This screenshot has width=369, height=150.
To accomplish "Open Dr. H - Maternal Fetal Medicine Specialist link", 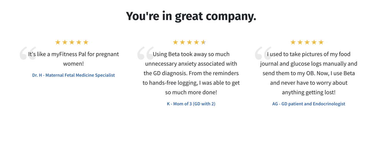I will (x=74, y=75).
